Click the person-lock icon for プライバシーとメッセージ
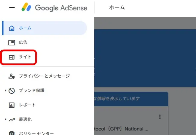Viewport: 196px width, 135px height. (12, 76)
